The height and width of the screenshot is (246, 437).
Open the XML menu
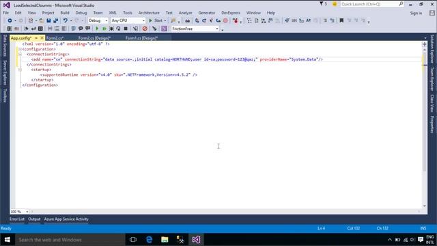[x=113, y=13]
